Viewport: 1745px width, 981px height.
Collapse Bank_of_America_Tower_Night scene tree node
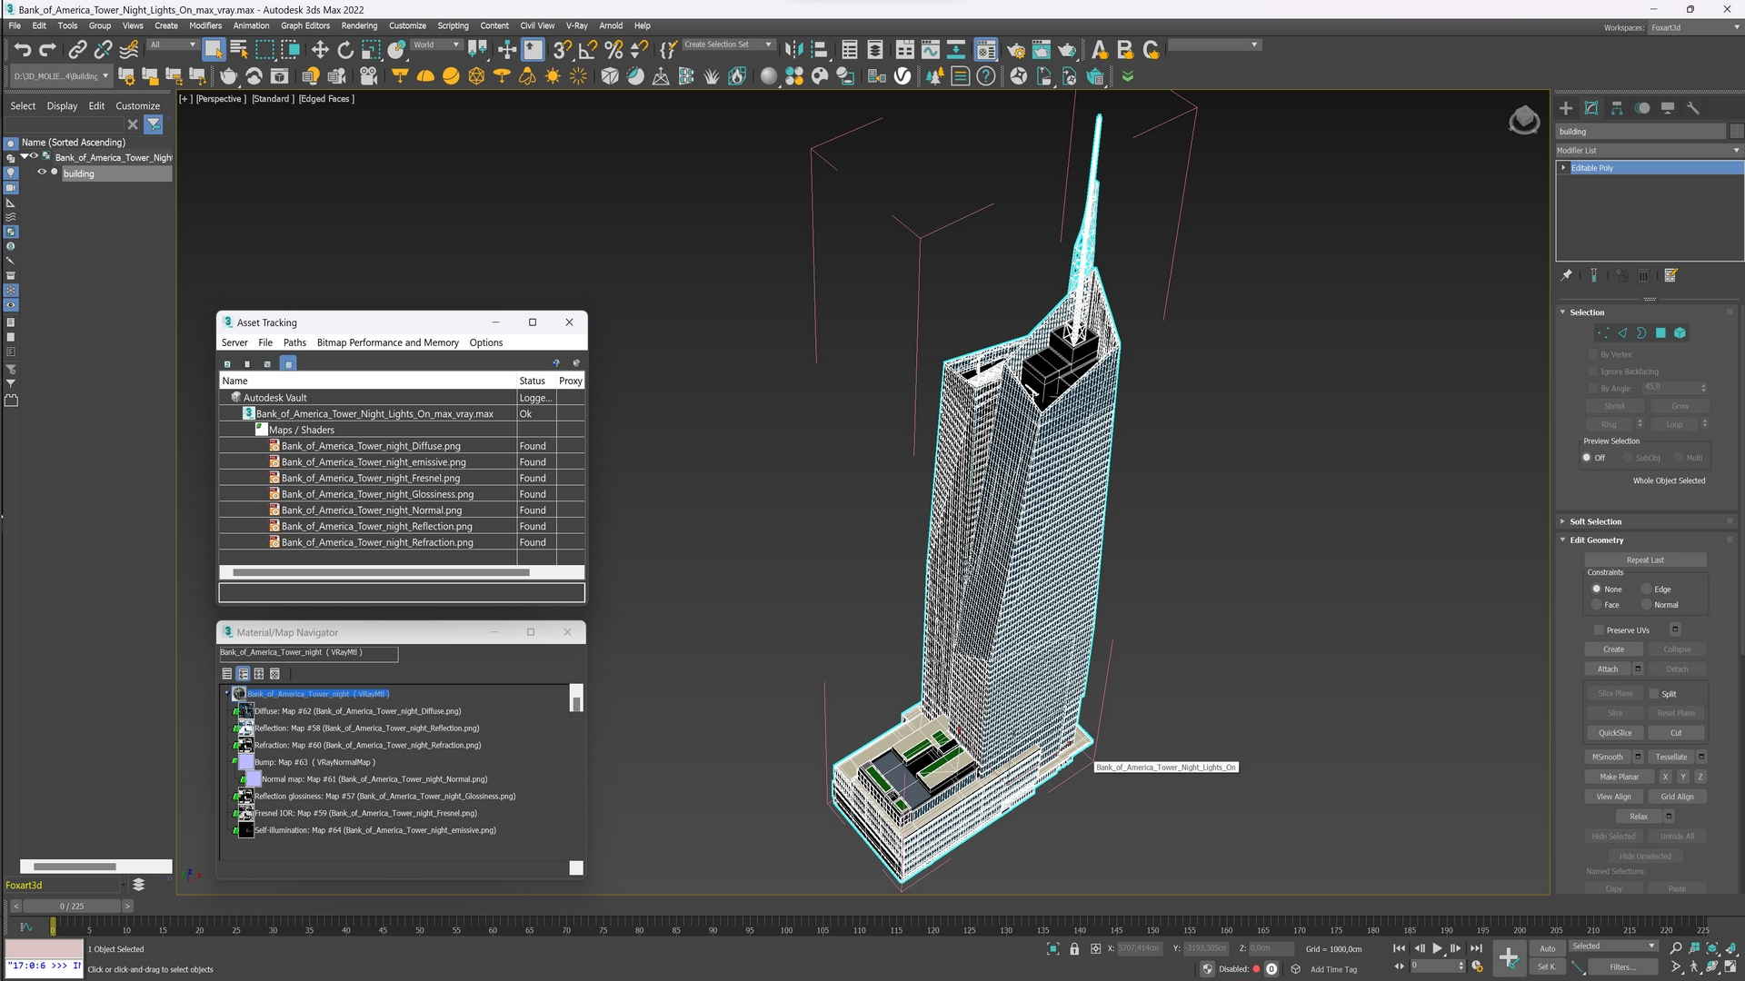pos(25,157)
